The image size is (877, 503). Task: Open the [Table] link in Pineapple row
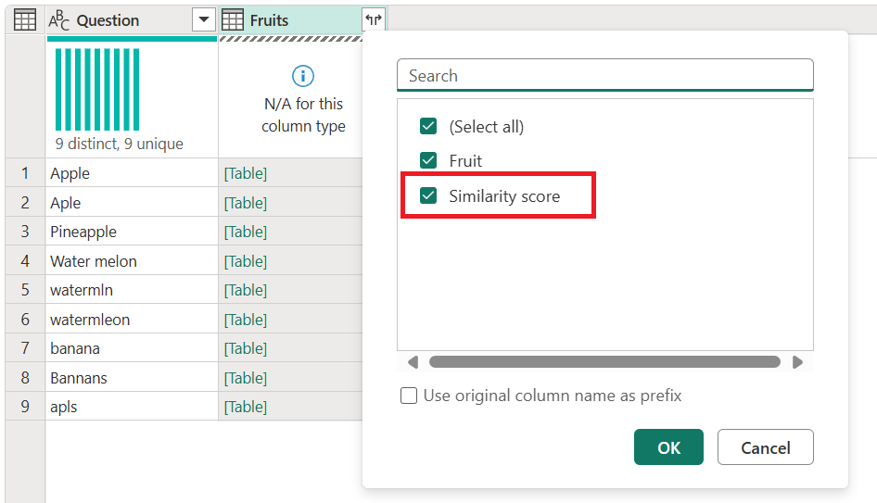(x=246, y=232)
